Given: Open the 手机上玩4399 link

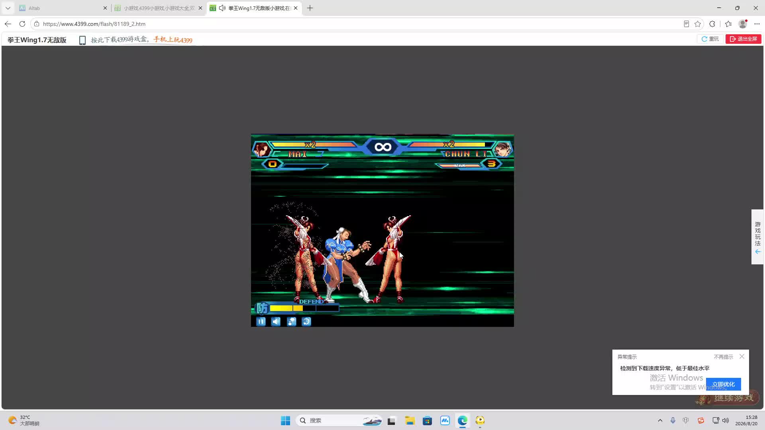Looking at the screenshot, I should coord(173,40).
